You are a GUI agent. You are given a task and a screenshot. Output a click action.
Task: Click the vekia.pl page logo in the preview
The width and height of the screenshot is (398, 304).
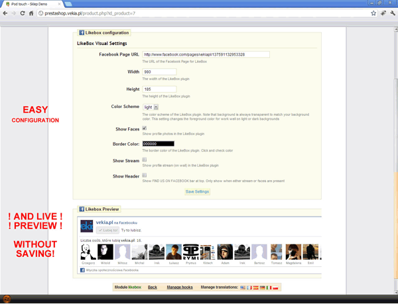pos(86,226)
